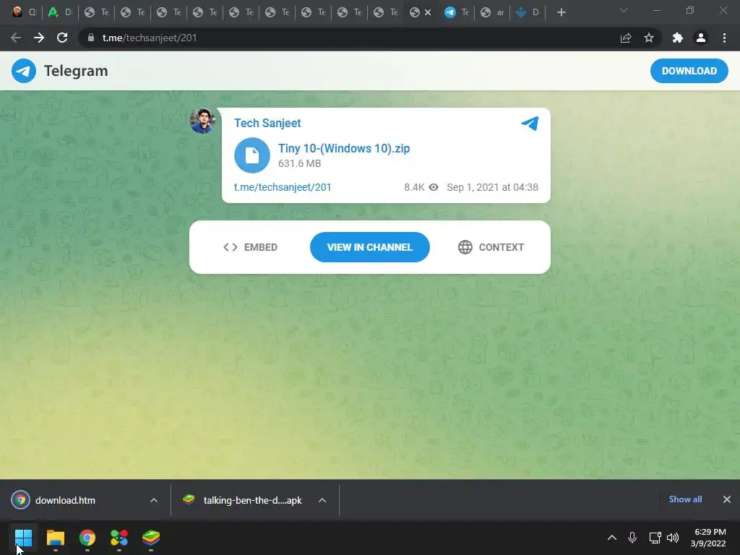This screenshot has width=740, height=555.
Task: Click the volume speaker tray icon
Action: coord(673,538)
